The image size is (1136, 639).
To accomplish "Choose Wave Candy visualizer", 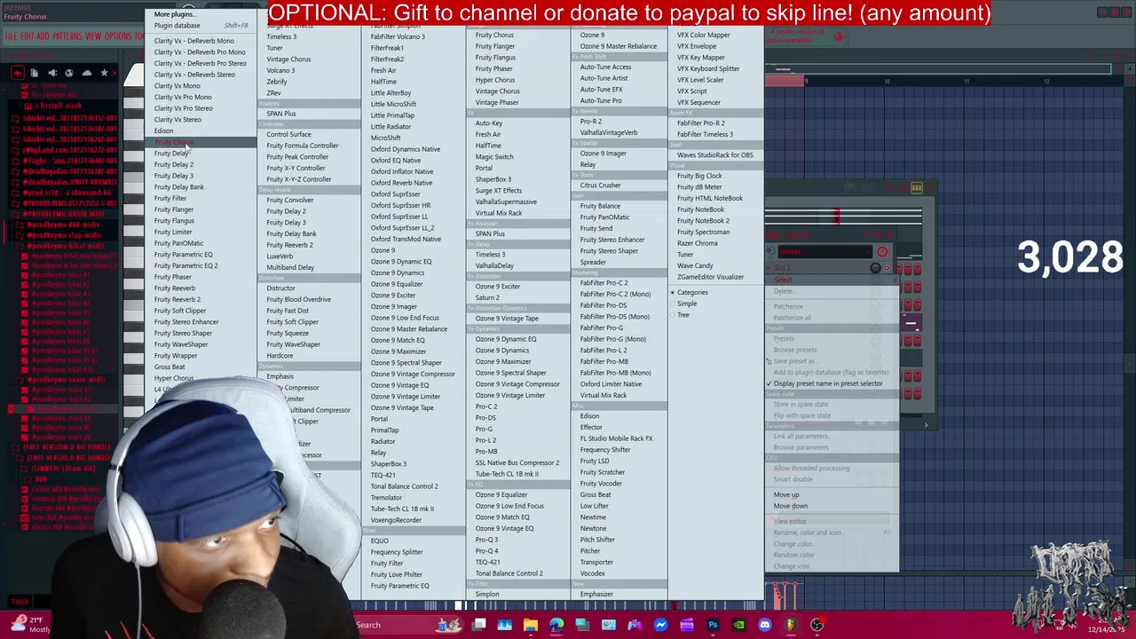I will point(695,265).
